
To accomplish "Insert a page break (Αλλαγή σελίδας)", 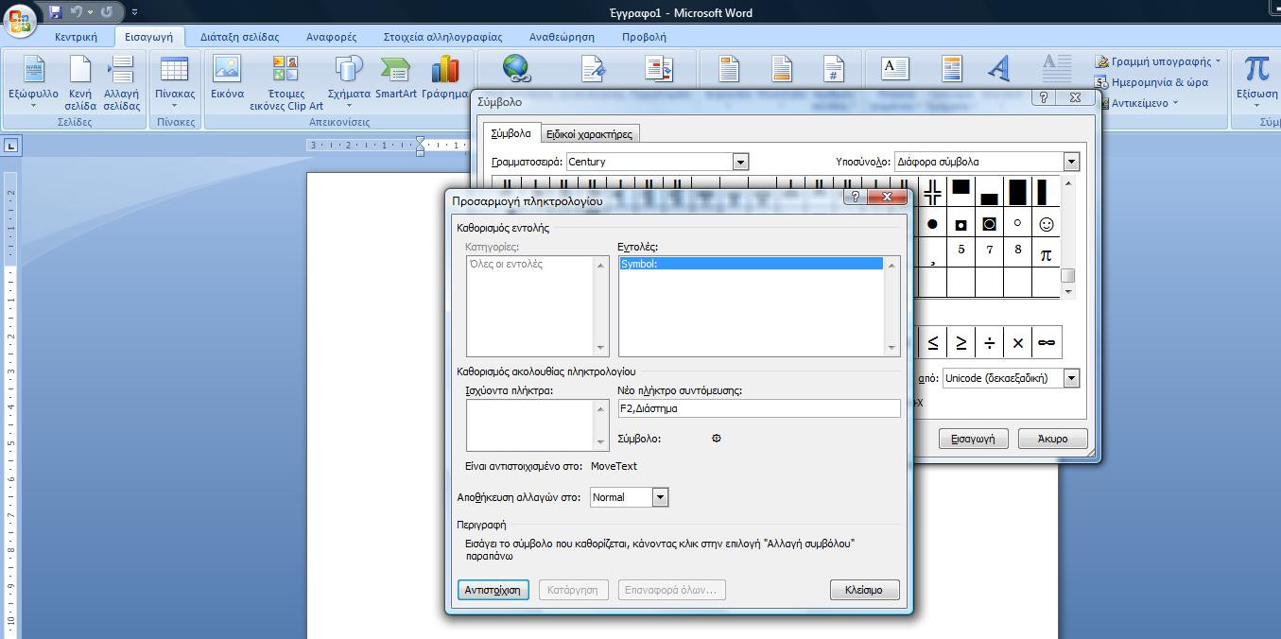I will click(x=121, y=82).
